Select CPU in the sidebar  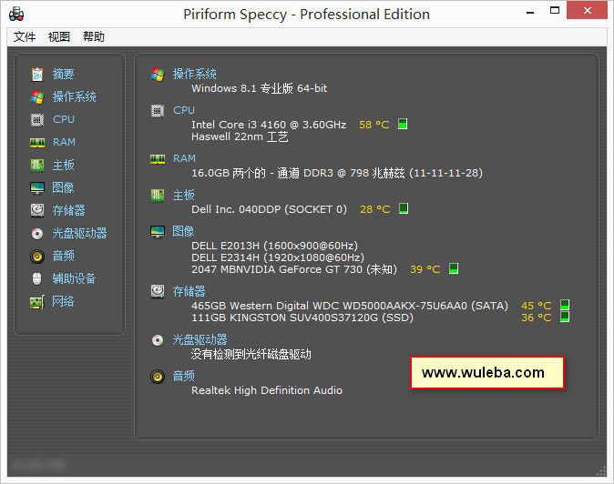(x=64, y=119)
